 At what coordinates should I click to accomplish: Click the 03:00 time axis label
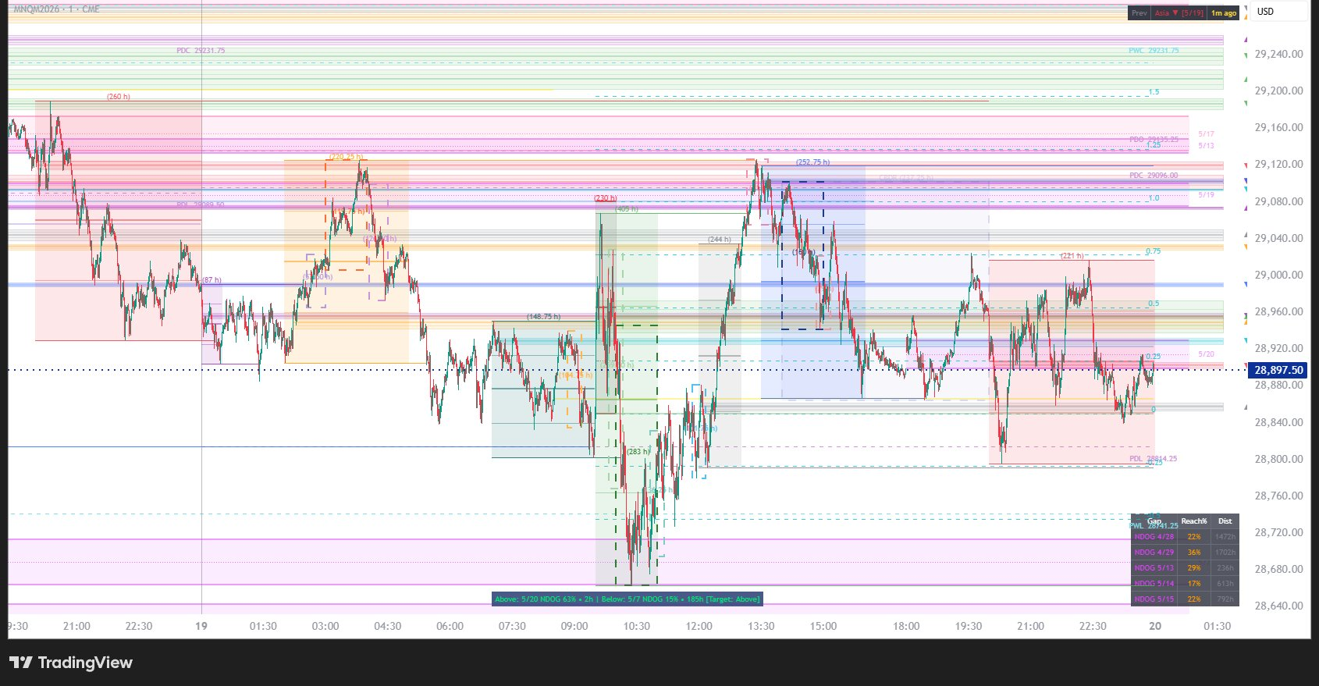pyautogui.click(x=325, y=626)
